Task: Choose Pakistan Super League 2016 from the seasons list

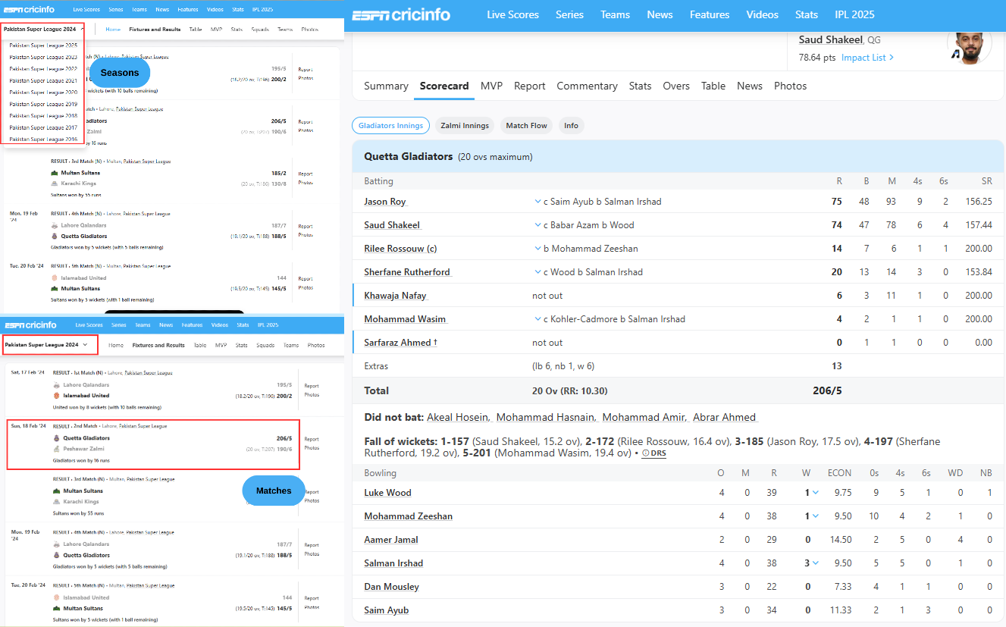Action: 43,140
